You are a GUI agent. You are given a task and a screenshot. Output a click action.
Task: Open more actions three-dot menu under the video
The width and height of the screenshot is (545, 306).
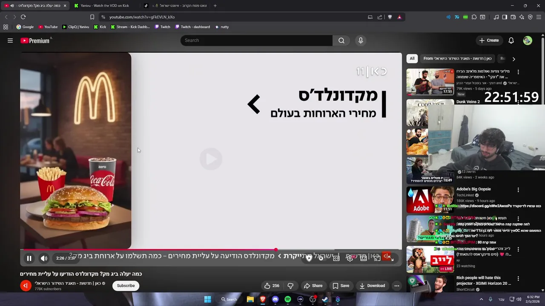[x=397, y=286]
